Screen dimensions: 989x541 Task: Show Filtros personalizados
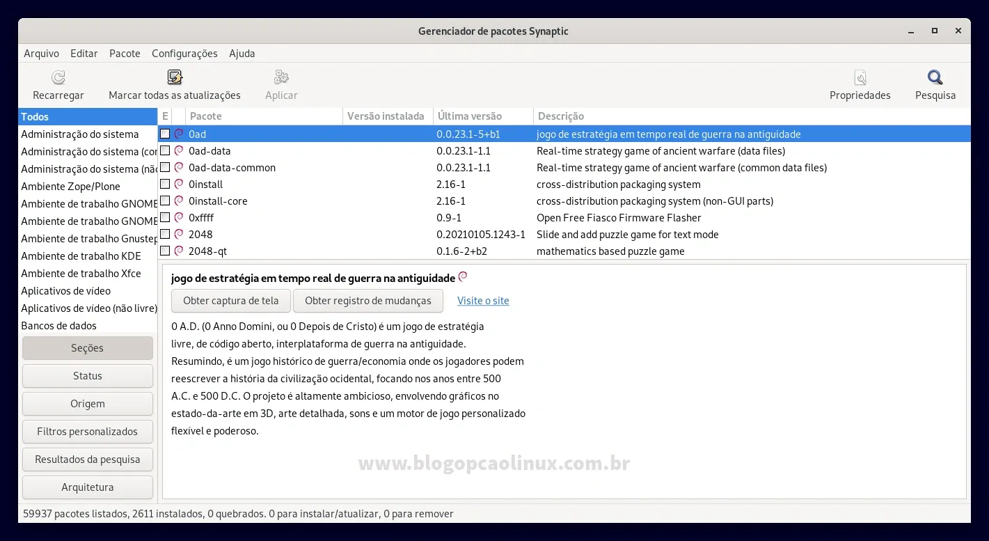tap(88, 432)
